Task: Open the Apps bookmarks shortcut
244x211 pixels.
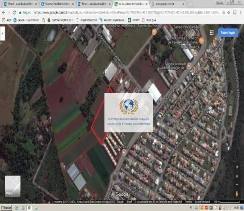Action: pos(7,20)
